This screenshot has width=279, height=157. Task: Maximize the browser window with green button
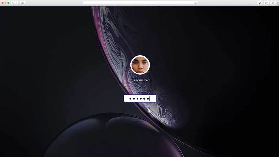(x=8, y=3)
